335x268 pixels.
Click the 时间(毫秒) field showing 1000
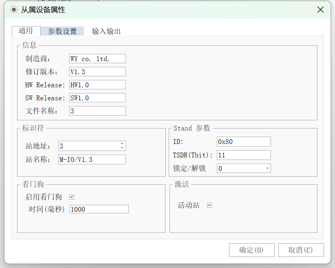click(99, 209)
